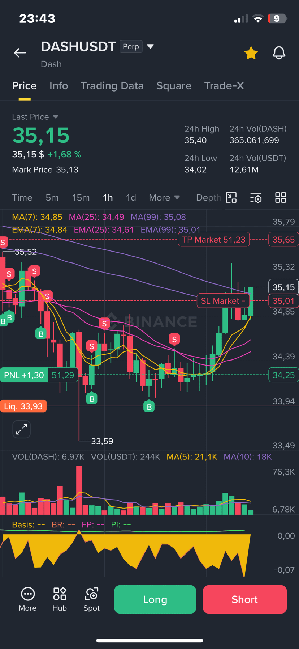Select the 1h interval

(108, 198)
